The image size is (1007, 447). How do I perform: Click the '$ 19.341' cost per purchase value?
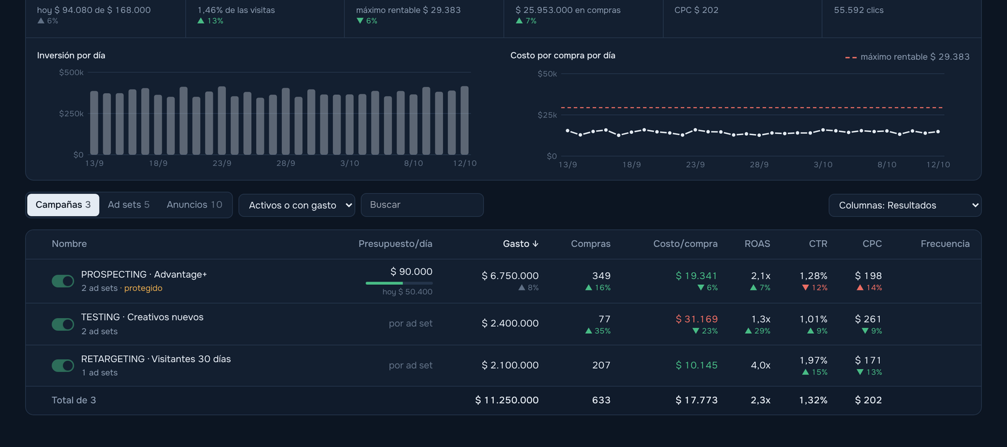point(697,276)
